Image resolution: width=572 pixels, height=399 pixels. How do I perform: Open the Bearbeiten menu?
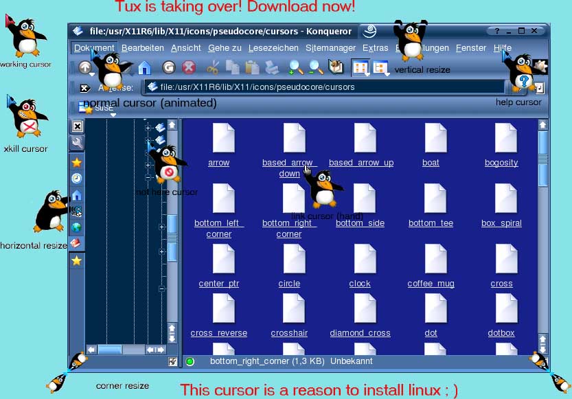143,48
